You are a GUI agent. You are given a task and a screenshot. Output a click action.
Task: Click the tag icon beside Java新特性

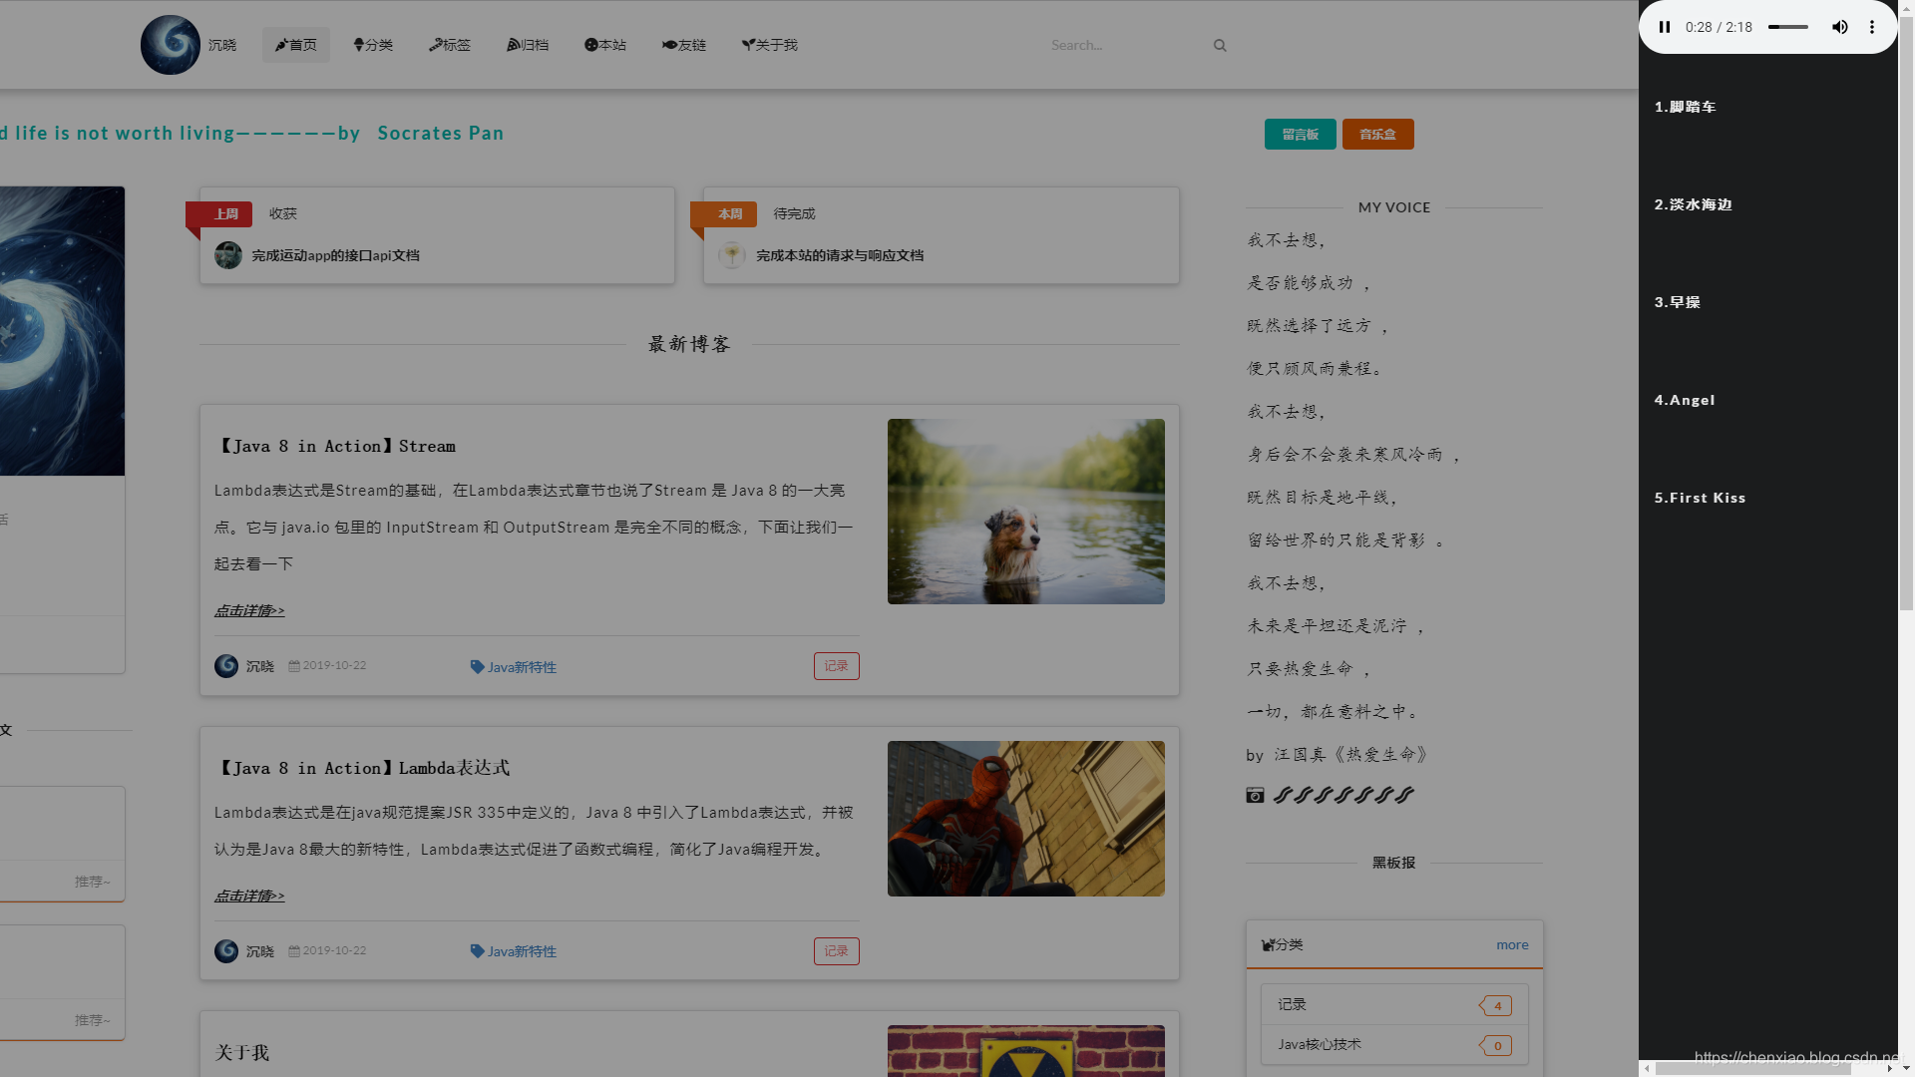[478, 667]
